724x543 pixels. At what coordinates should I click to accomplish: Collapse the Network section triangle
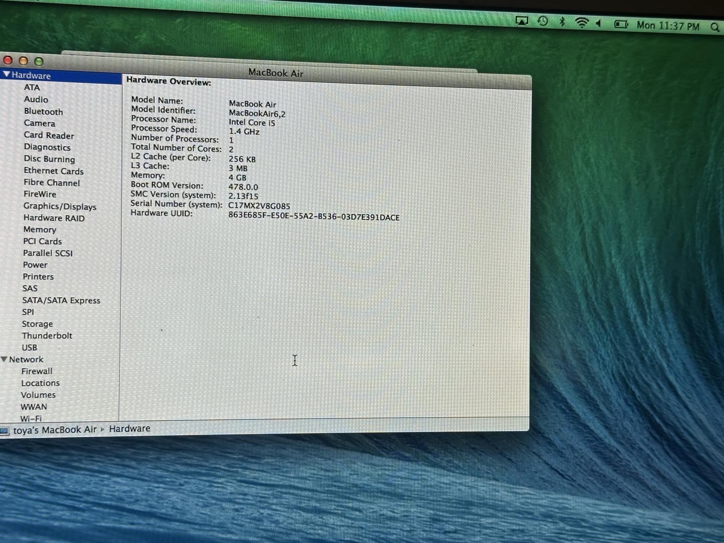4,359
